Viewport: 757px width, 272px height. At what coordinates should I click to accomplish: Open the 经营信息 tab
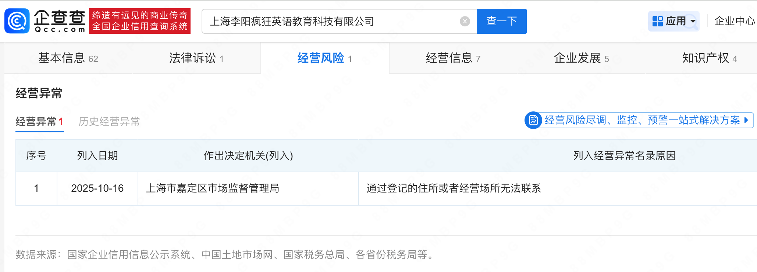[453, 58]
